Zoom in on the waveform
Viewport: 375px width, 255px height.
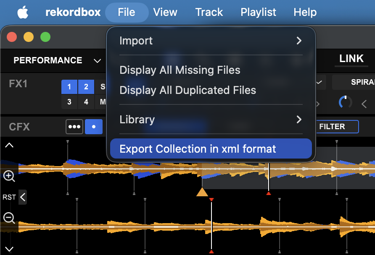9,176
